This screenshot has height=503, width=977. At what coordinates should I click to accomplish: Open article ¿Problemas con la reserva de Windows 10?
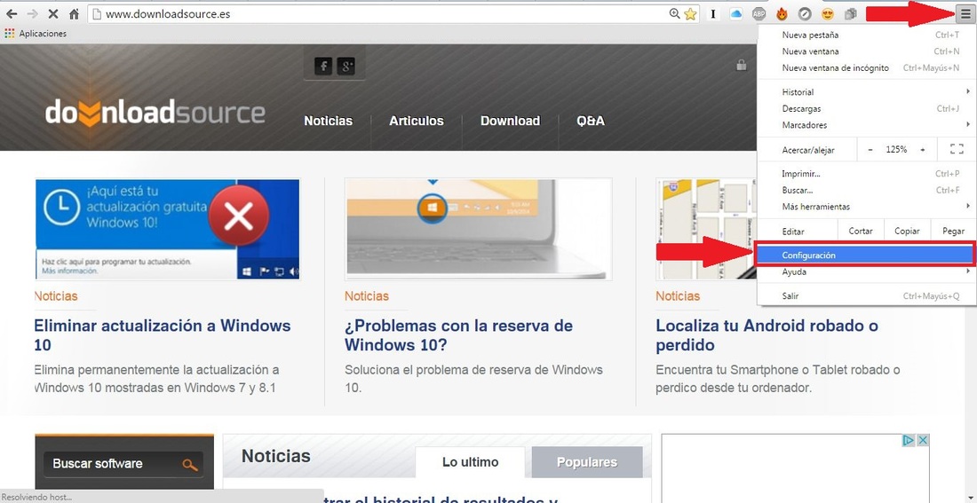[x=458, y=335]
